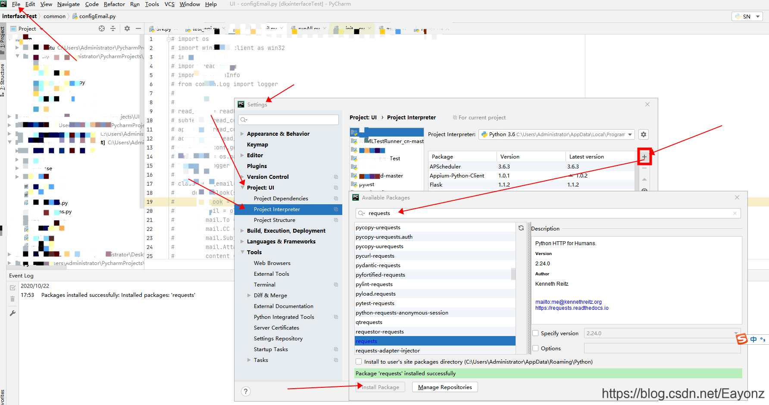Click the add package plus icon

[644, 157]
